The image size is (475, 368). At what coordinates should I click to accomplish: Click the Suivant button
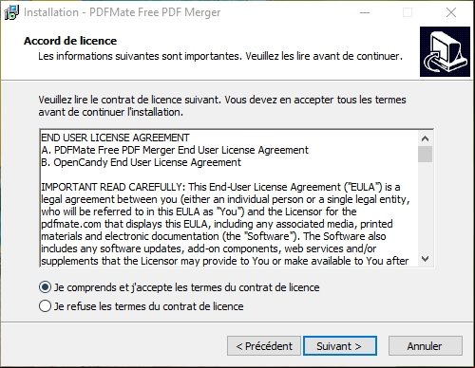pos(340,346)
